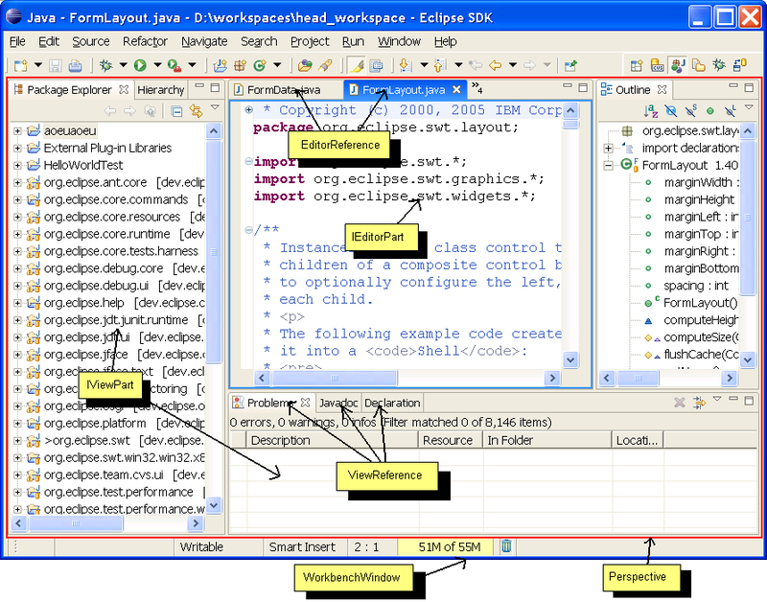Viewport: 767px width, 602px height.
Task: Collapse all in Package Explorer
Action: [x=177, y=110]
